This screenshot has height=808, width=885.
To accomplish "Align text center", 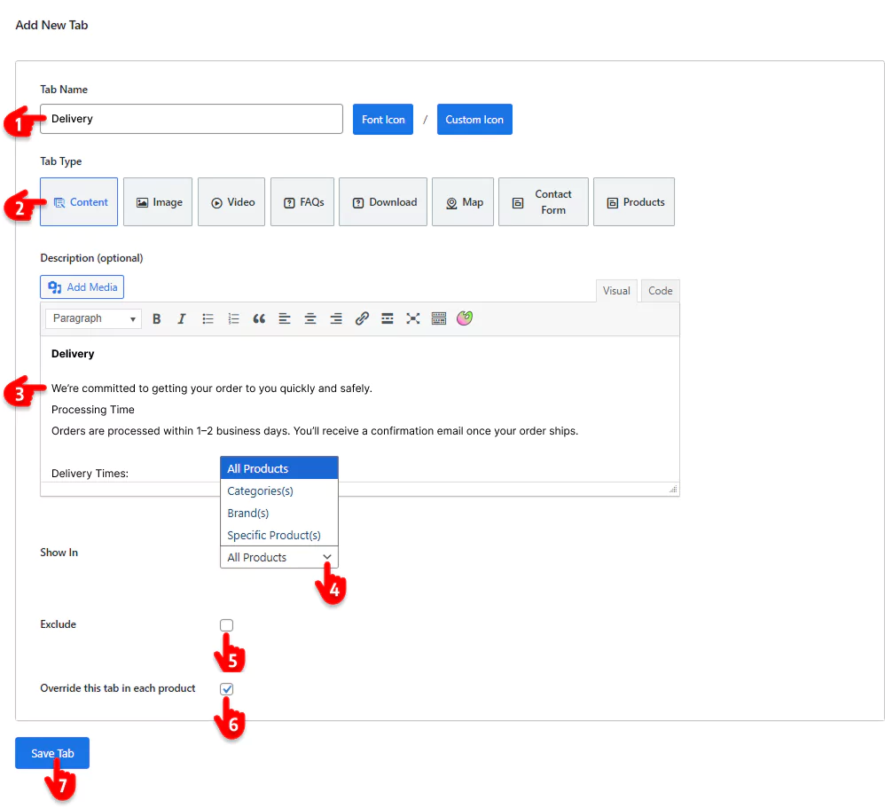I will (x=310, y=318).
